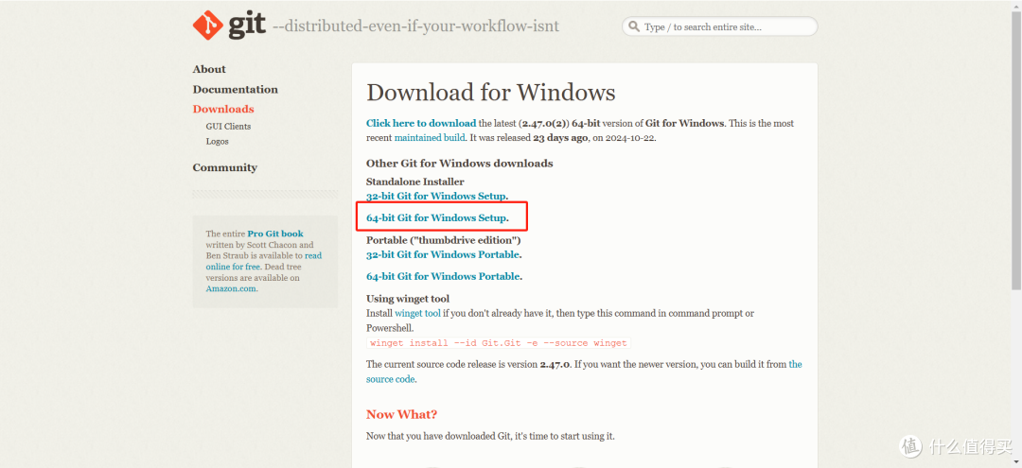The width and height of the screenshot is (1022, 468).
Task: Download 32-bit Git for Windows Setup
Action: [x=436, y=196]
